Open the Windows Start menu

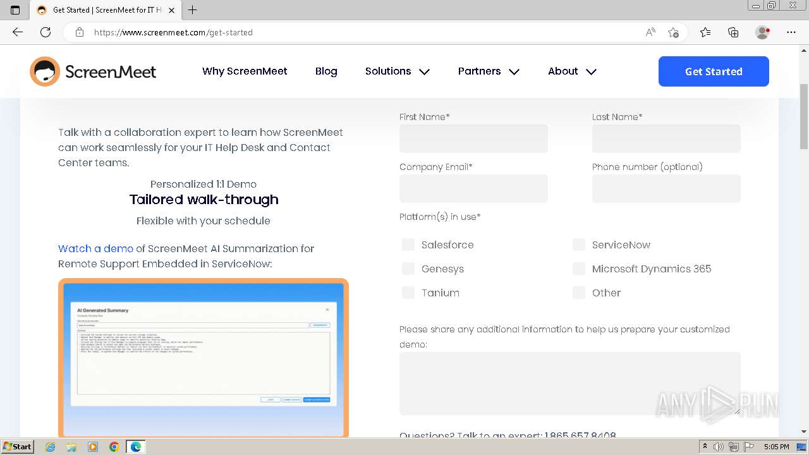pos(18,447)
